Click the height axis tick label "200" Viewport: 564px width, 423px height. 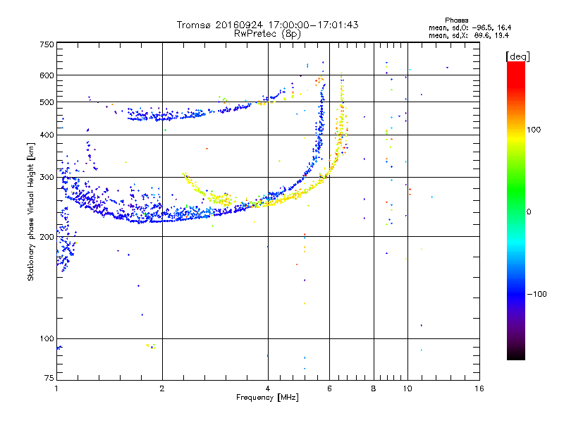pos(47,237)
